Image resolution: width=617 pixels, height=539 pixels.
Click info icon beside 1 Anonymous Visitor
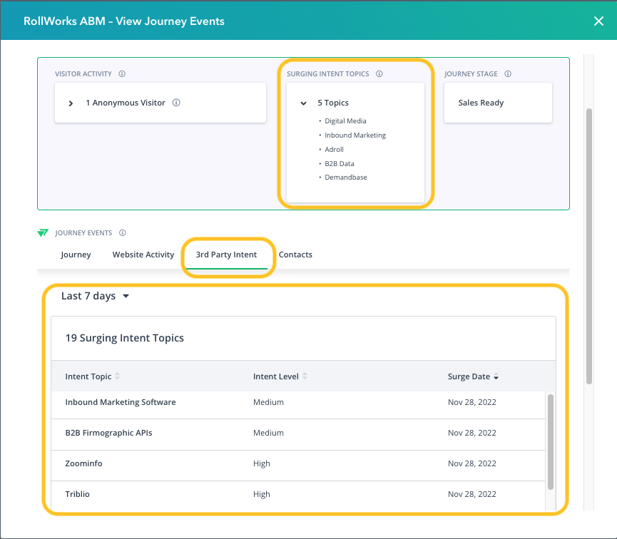click(x=176, y=103)
